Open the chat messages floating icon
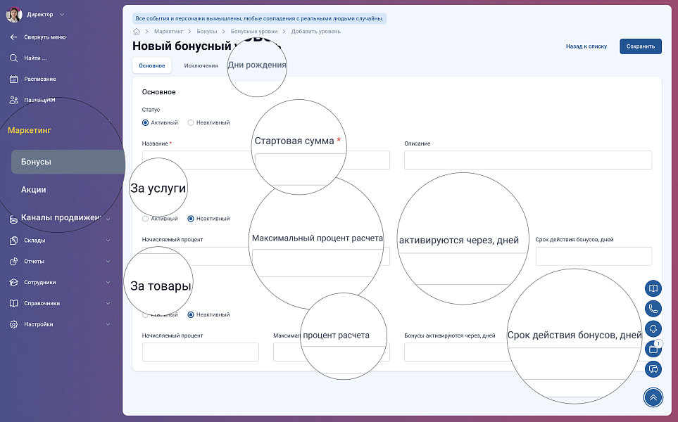The width and height of the screenshot is (678, 422). click(x=653, y=369)
